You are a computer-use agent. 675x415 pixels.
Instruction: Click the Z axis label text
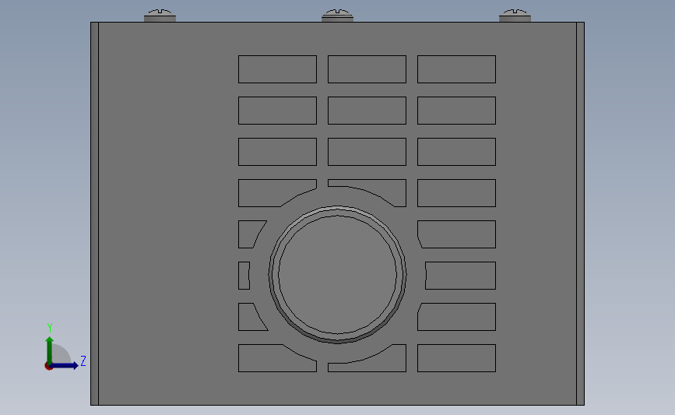click(83, 360)
